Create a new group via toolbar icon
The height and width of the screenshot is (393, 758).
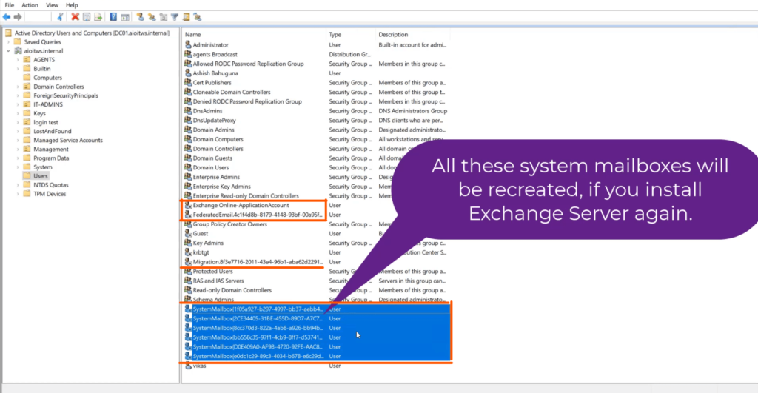coord(152,17)
